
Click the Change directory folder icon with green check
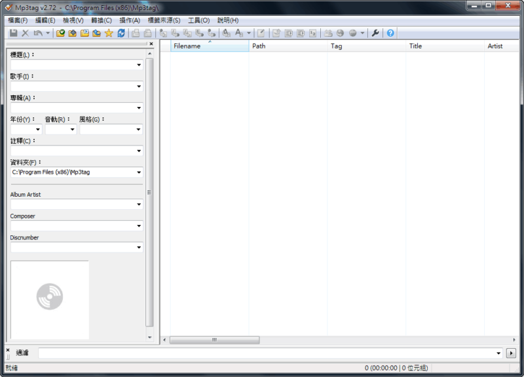coord(60,33)
